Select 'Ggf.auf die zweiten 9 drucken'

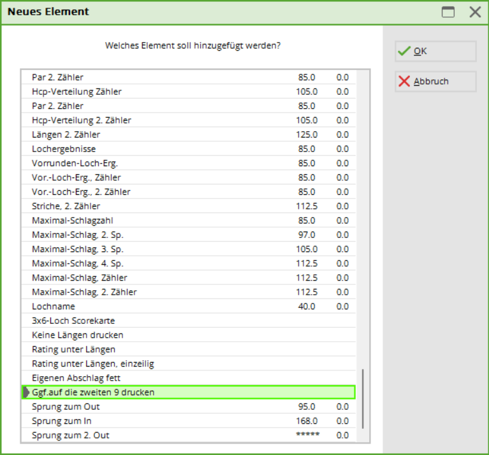point(93,393)
